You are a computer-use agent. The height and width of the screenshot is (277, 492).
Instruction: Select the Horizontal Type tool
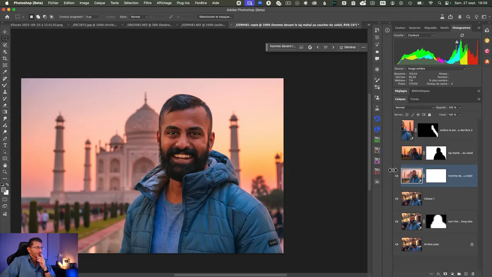pos(5,145)
